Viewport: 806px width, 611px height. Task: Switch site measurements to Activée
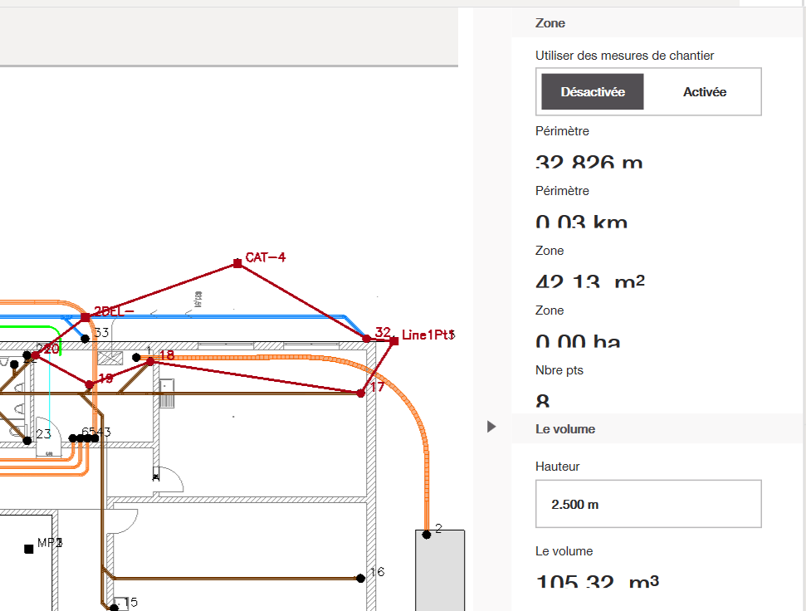[704, 92]
